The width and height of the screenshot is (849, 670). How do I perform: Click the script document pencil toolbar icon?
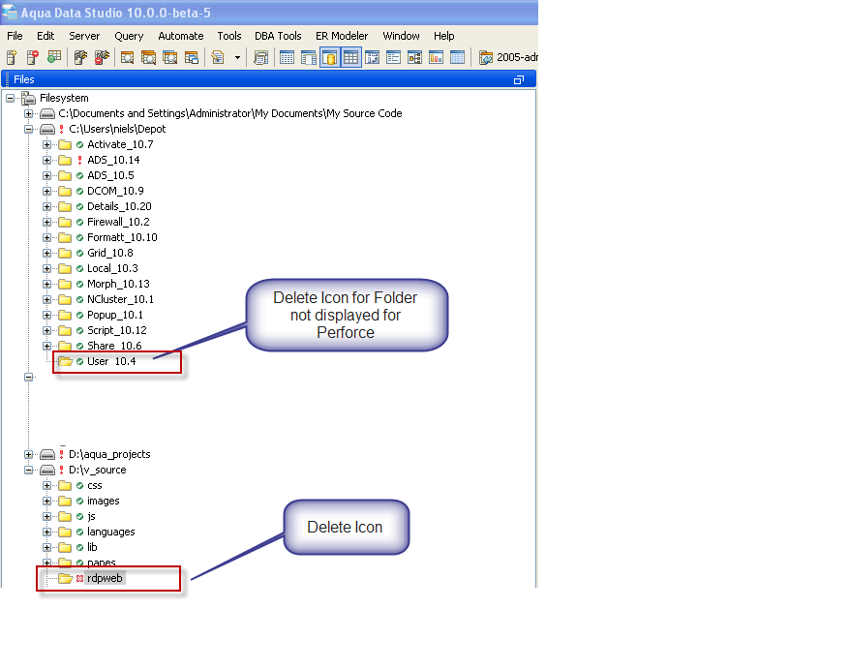click(218, 57)
